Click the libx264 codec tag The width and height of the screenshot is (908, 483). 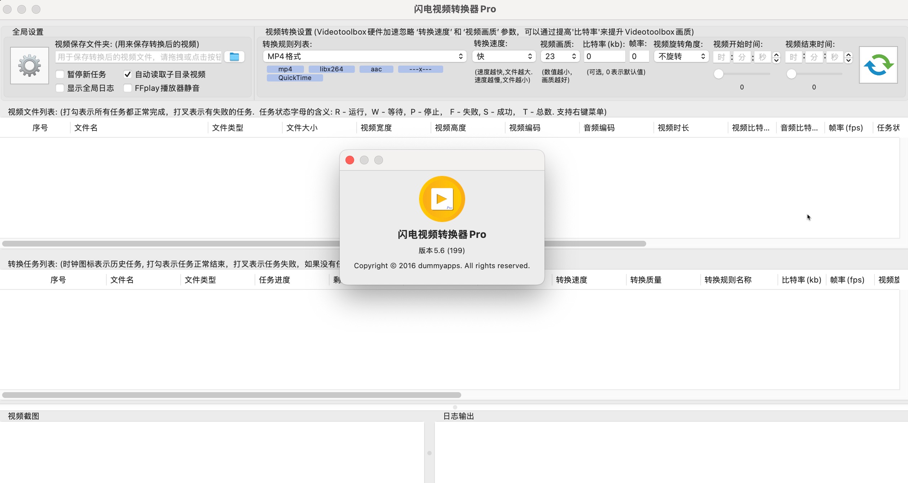(331, 69)
